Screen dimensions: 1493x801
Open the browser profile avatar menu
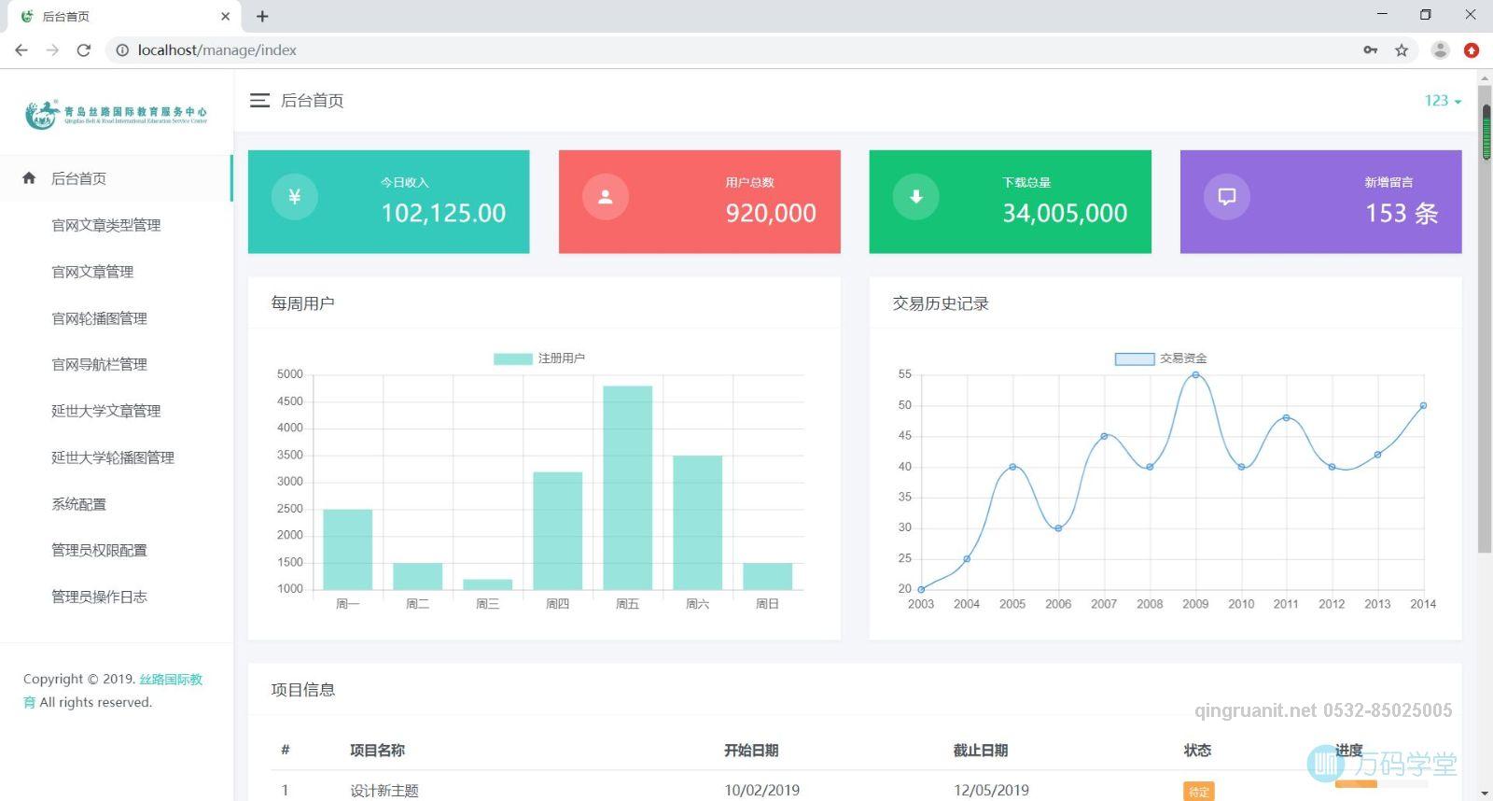1441,50
